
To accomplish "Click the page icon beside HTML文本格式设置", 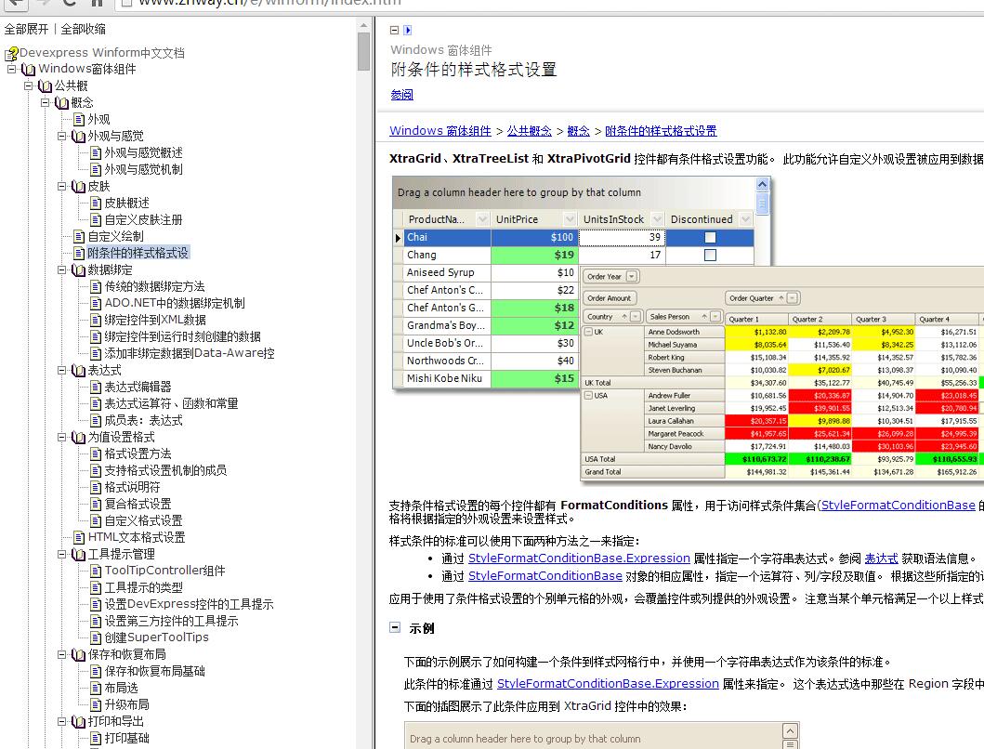I will pos(79,537).
